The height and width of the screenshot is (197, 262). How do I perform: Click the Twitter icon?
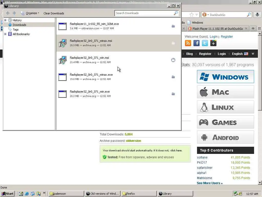(205, 43)
